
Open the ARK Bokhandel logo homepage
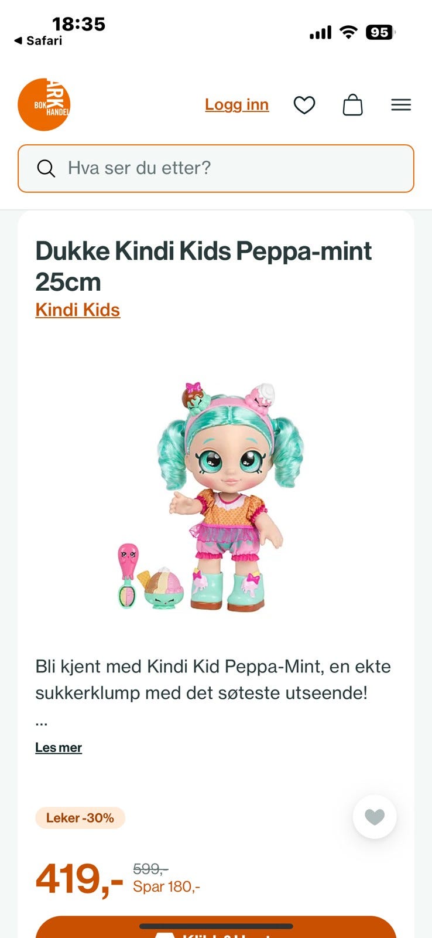click(x=44, y=104)
